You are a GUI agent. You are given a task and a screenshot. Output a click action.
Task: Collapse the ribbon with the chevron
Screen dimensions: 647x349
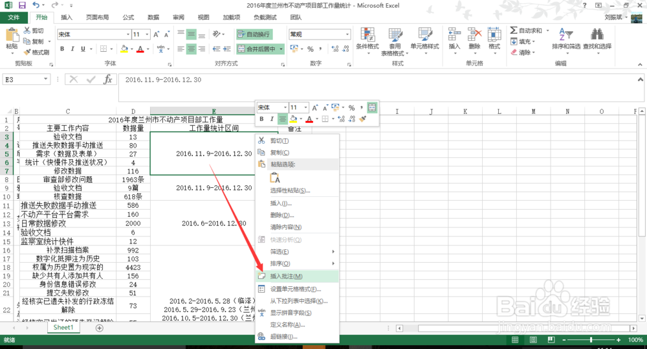tap(640, 65)
